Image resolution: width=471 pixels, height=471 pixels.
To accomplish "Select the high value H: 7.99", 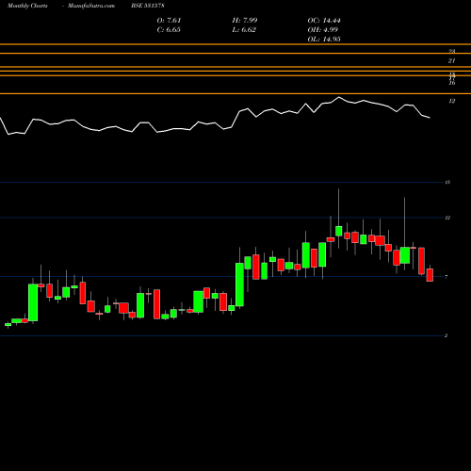I will click(245, 21).
